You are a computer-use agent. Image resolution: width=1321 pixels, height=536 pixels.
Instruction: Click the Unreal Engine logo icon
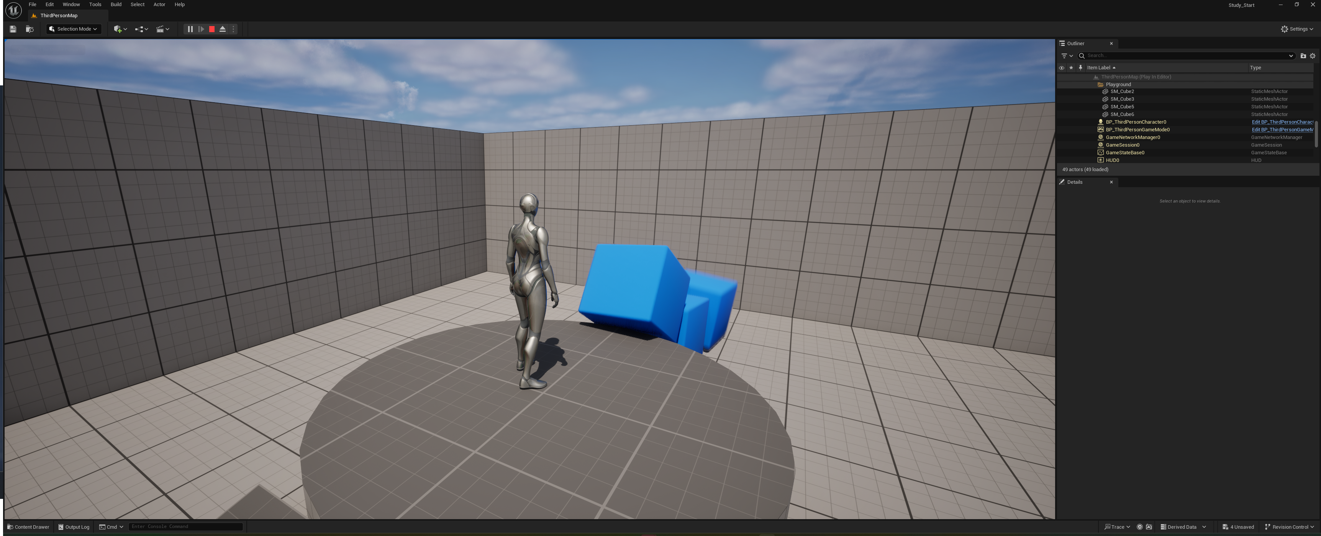pos(13,10)
